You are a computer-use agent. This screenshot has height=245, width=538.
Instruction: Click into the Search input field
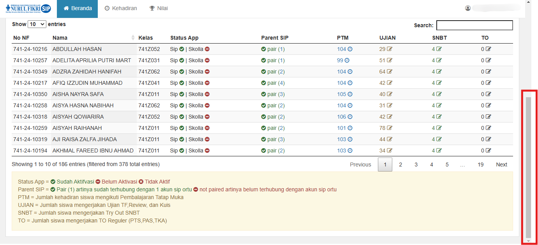474,25
